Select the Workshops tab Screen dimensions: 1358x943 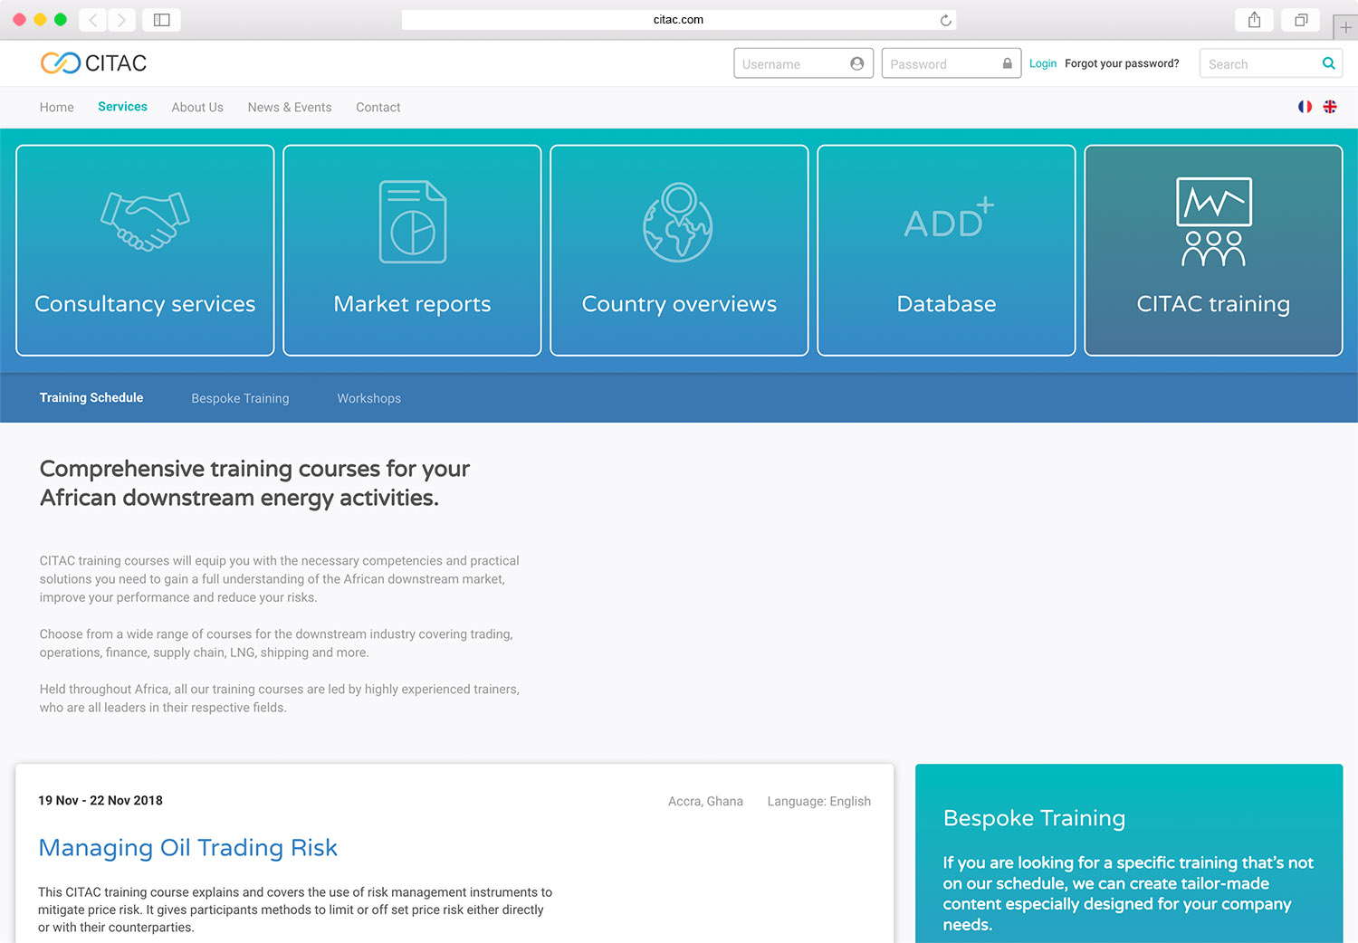(368, 398)
